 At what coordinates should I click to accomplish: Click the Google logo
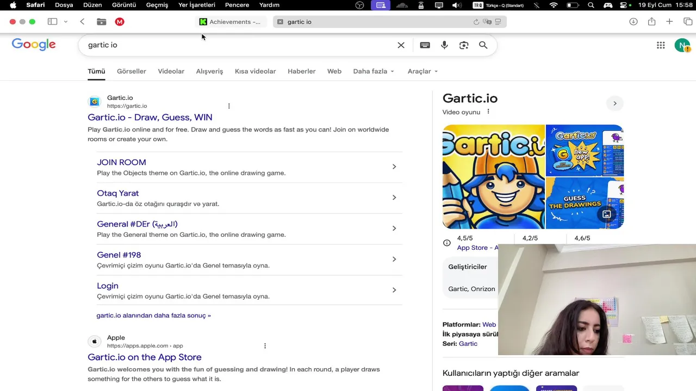click(34, 45)
